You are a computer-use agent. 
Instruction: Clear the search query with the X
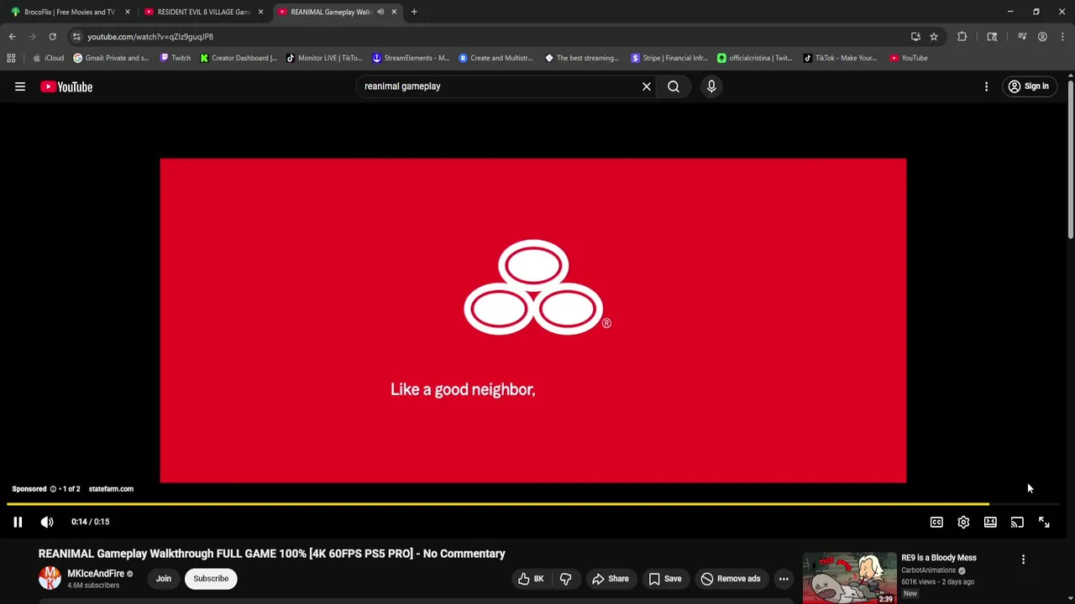point(647,86)
